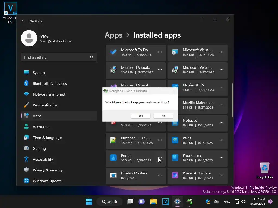The height and width of the screenshot is (208, 278).
Task: Open Windows Update in the sidebar
Action: (59, 181)
